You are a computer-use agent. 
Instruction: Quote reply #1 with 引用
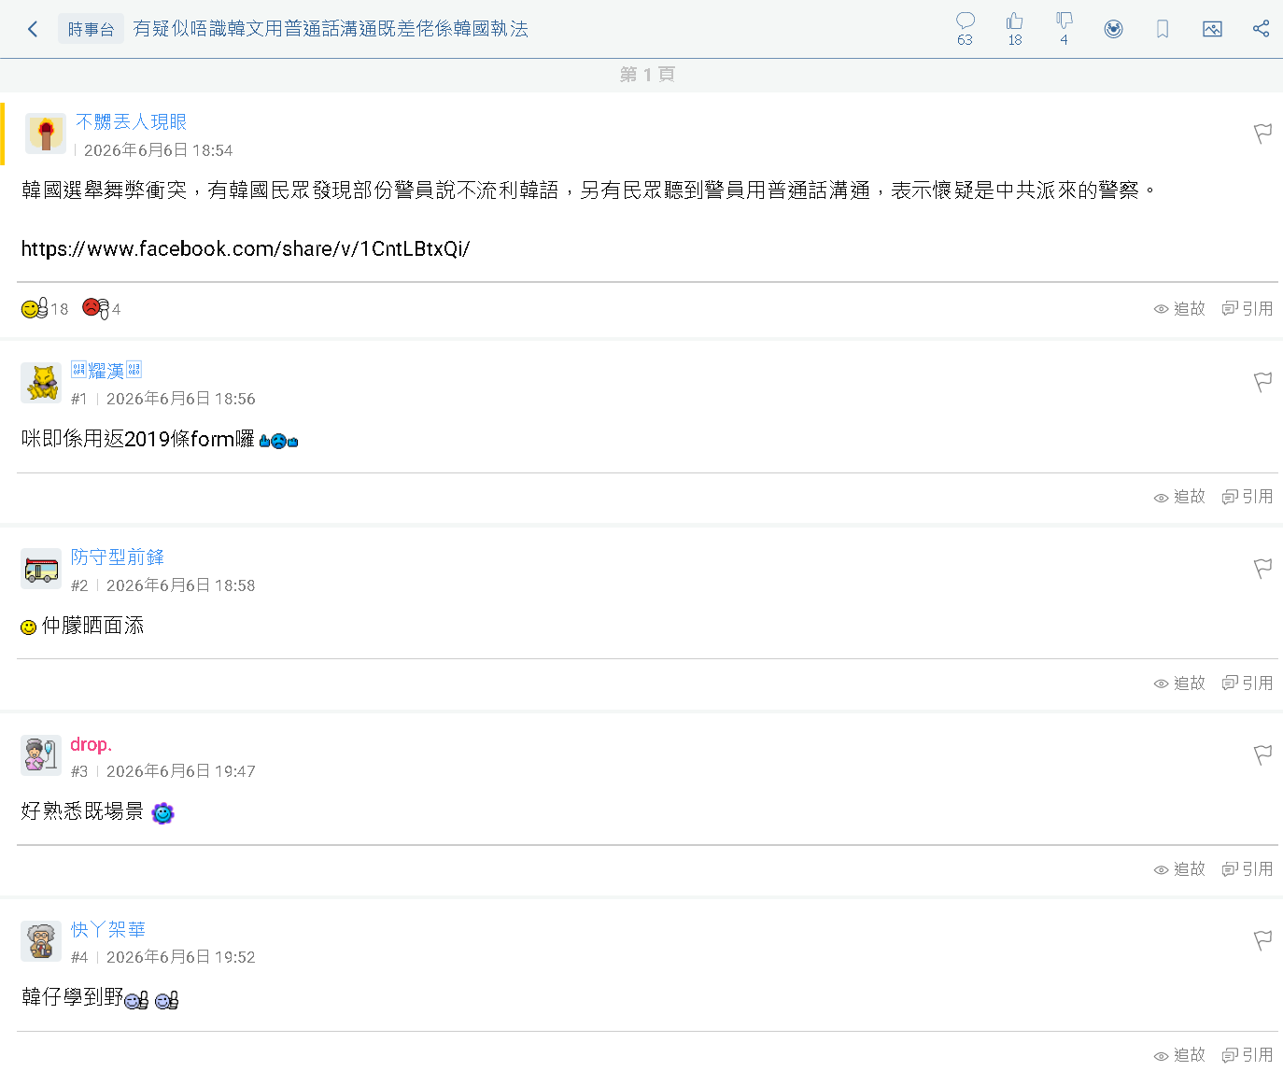pos(1248,497)
